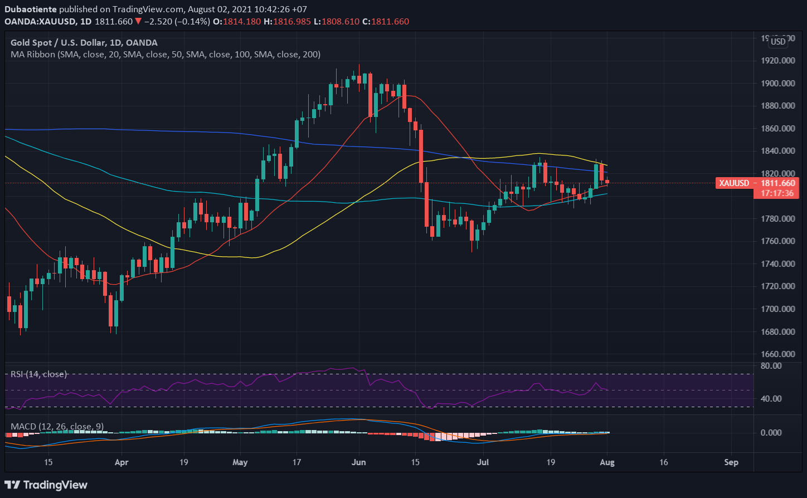Image resolution: width=807 pixels, height=498 pixels.
Task: Click the 1860.000 price axis label
Action: pos(777,129)
